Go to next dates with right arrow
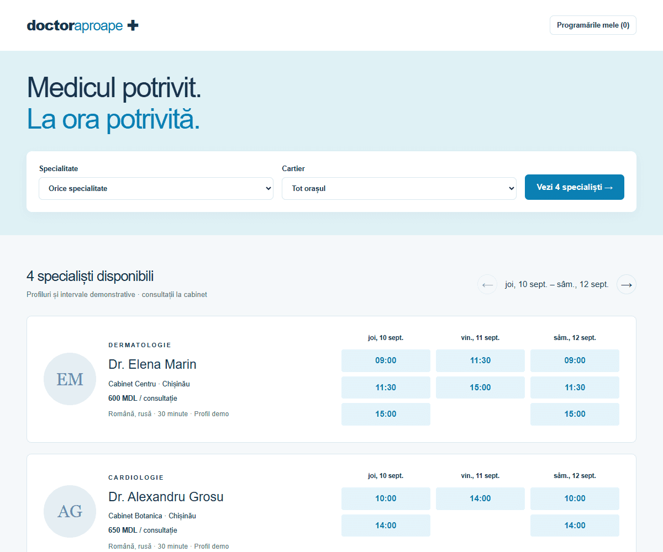 (627, 284)
